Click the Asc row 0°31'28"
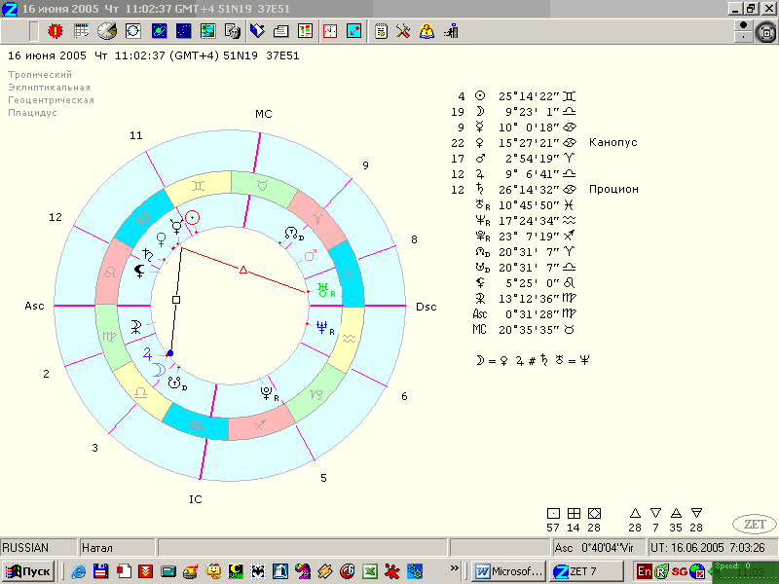 pyautogui.click(x=524, y=313)
